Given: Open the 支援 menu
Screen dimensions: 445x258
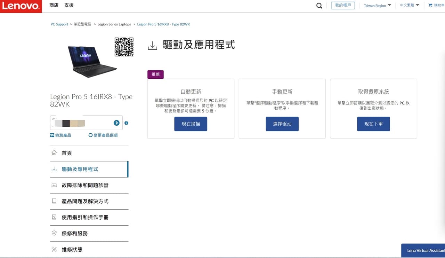Looking at the screenshot, I should click(x=69, y=5).
